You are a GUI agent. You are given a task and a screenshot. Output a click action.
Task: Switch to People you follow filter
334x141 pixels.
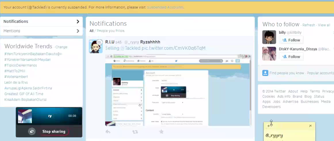[x=110, y=31]
